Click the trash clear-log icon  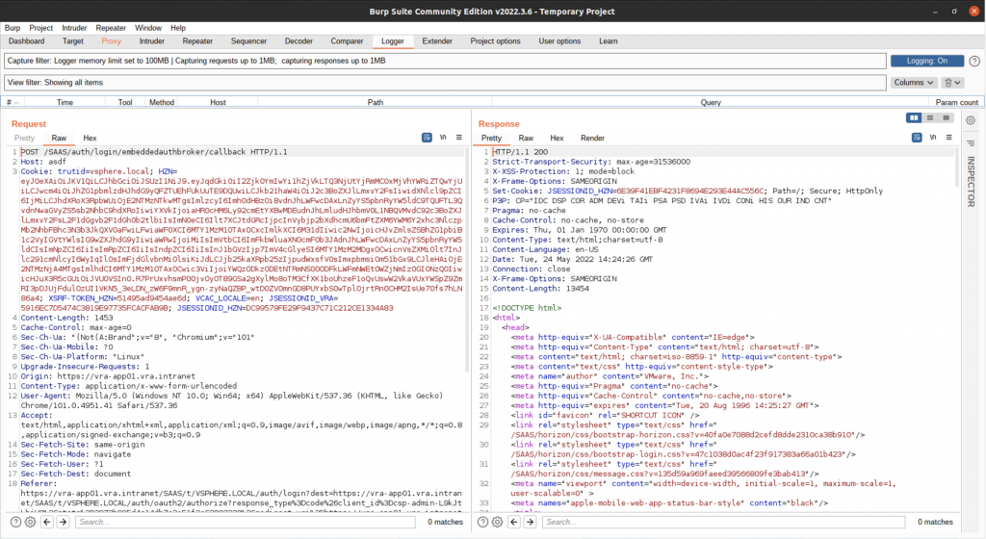click(x=948, y=83)
